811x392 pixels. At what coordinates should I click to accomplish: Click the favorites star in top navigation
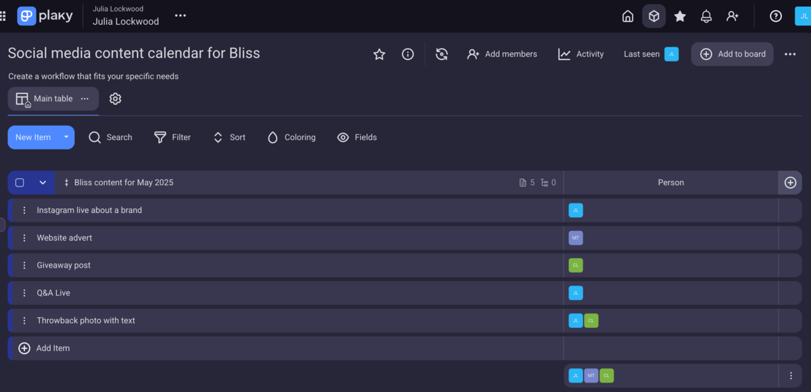[x=680, y=16]
